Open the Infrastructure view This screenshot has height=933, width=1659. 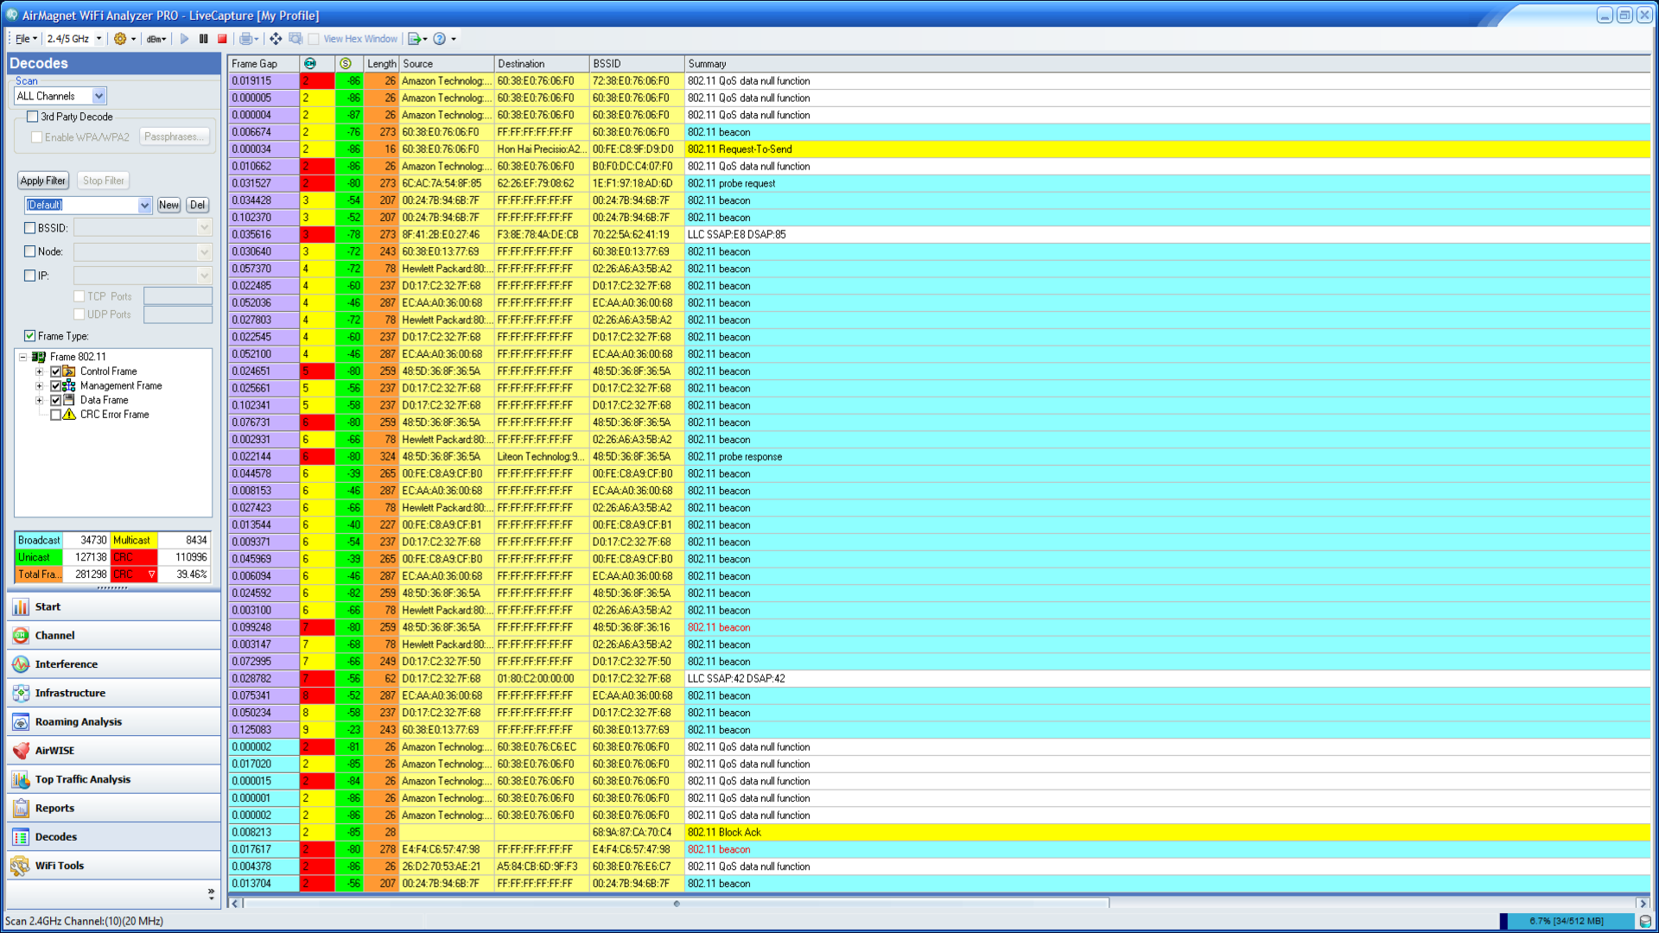tap(70, 692)
